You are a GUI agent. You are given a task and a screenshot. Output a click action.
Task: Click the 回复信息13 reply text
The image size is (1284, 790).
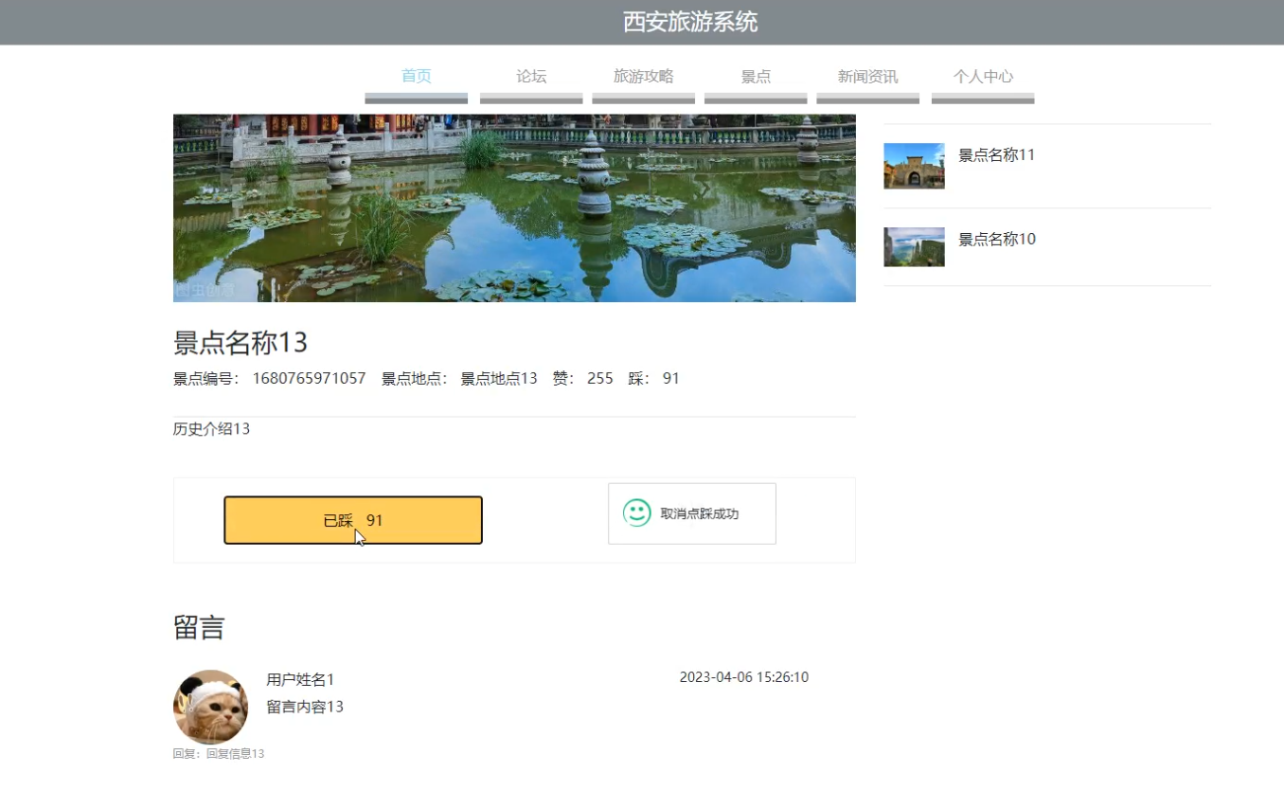pos(235,754)
